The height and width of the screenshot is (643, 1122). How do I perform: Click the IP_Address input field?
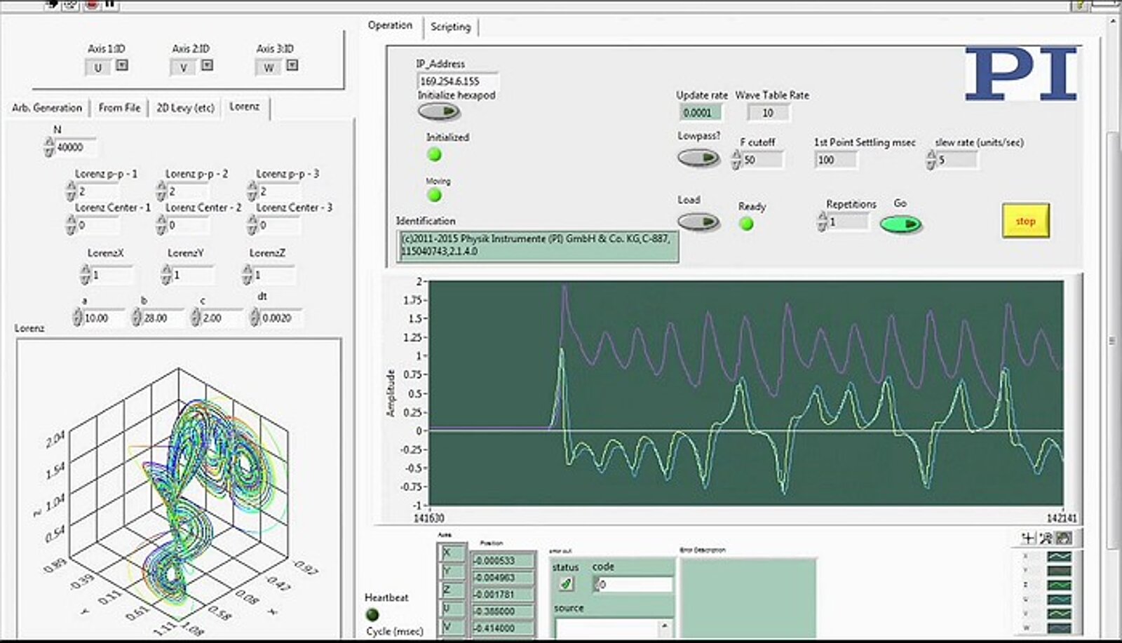point(457,81)
